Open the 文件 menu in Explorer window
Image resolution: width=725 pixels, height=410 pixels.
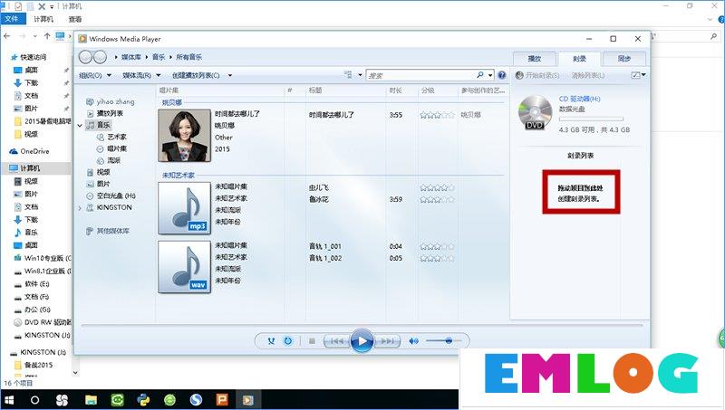[x=12, y=19]
